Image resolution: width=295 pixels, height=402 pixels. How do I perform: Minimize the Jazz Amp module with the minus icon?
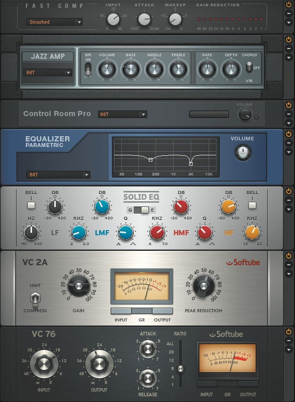click(289, 49)
